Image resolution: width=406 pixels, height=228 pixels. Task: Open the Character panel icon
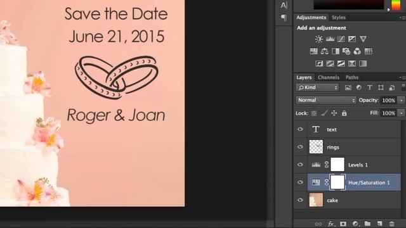284,5
